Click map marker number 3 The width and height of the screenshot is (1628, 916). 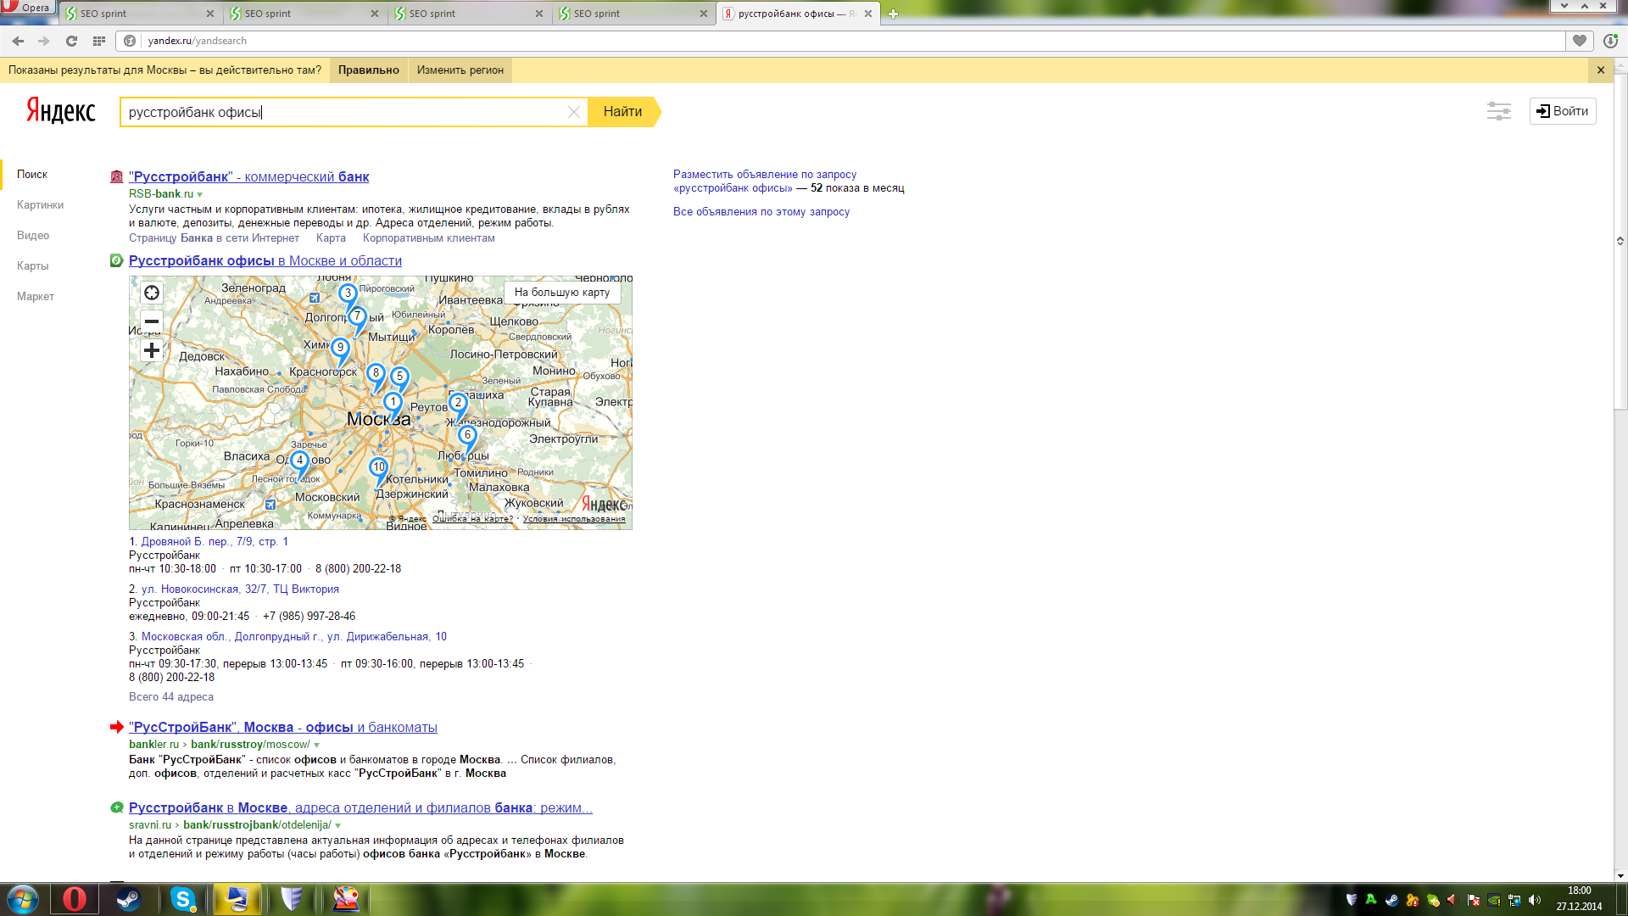pos(348,294)
